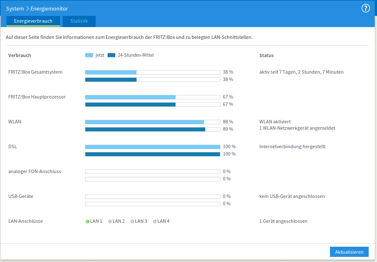The height and width of the screenshot is (262, 377).
Task: Click the Hauptprozessor 24-hour average bar
Action: [x=153, y=105]
